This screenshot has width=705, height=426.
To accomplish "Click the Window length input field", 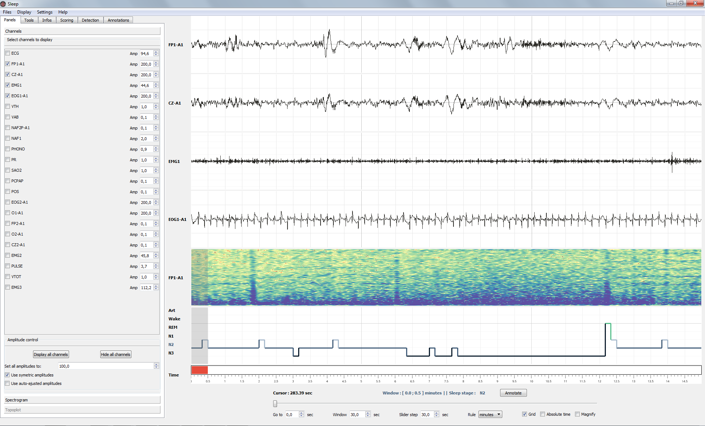I will tap(358, 415).
